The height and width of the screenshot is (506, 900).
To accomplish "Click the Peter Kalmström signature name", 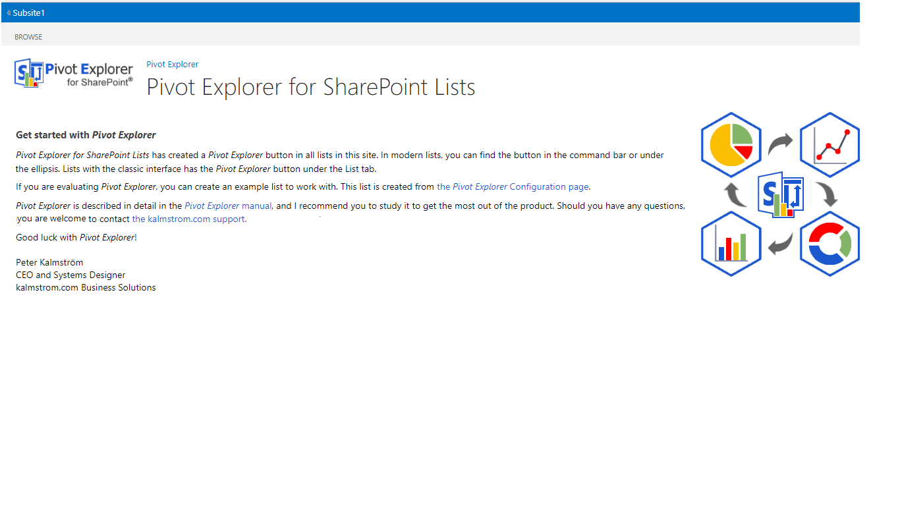I will tap(49, 262).
